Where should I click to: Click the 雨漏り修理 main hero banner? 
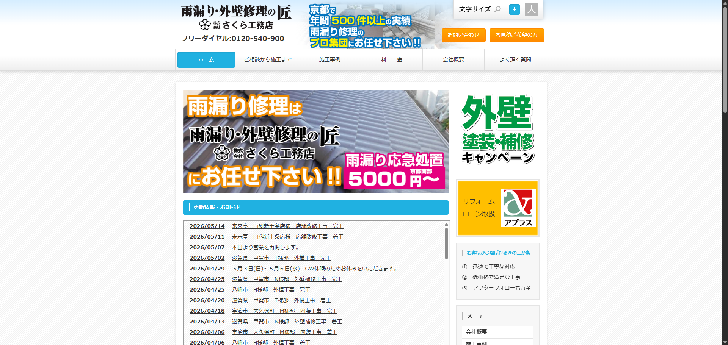(x=315, y=141)
